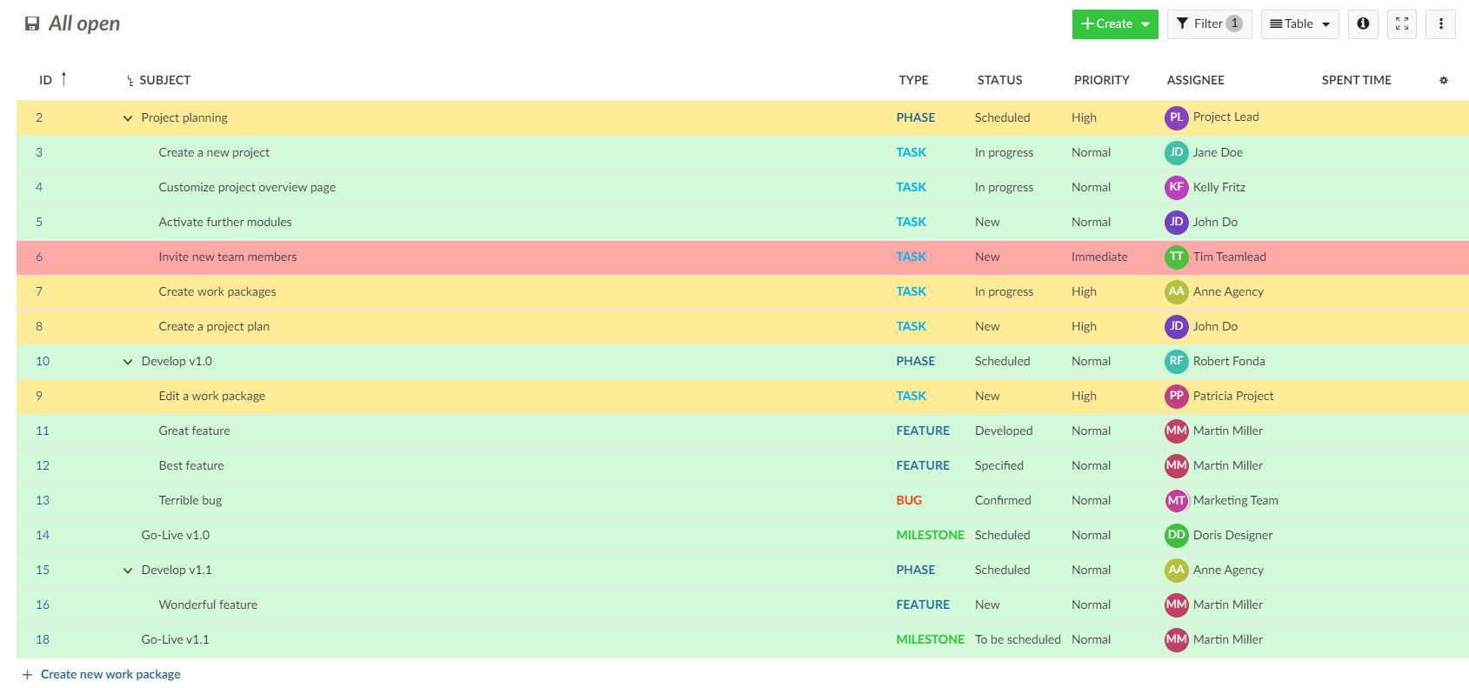
Task: Click Create new work package link
Action: [x=110, y=674]
